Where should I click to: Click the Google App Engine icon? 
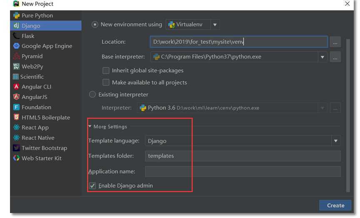click(16, 46)
